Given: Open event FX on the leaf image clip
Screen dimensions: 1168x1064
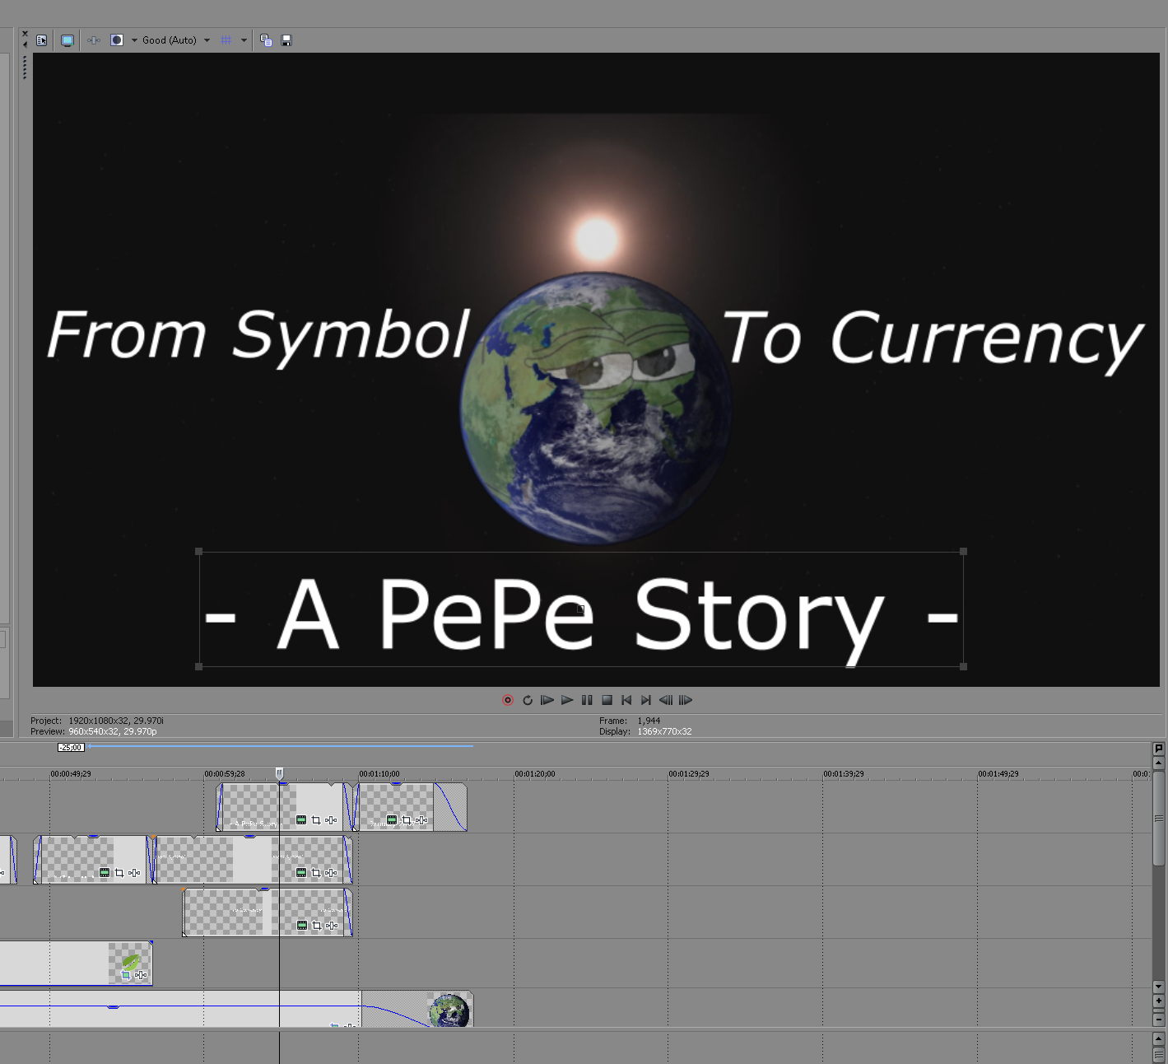Looking at the screenshot, I should click(x=141, y=975).
